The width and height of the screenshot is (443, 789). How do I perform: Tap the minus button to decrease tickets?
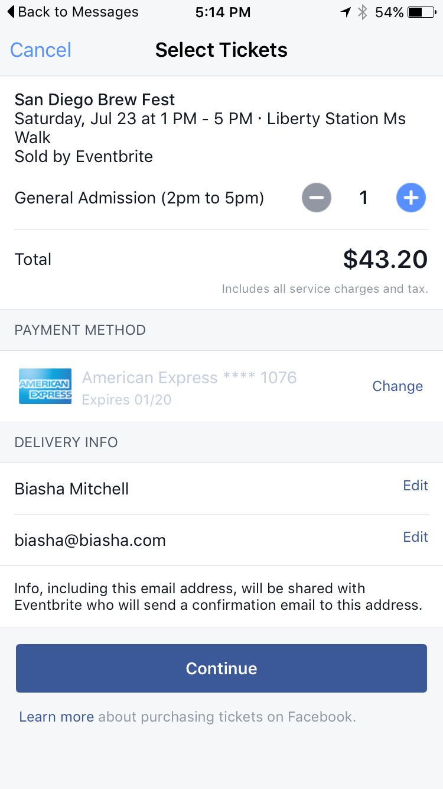coord(317,198)
